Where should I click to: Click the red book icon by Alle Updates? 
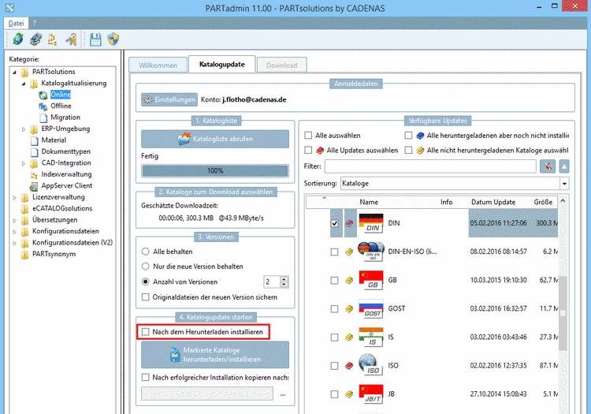tap(320, 151)
